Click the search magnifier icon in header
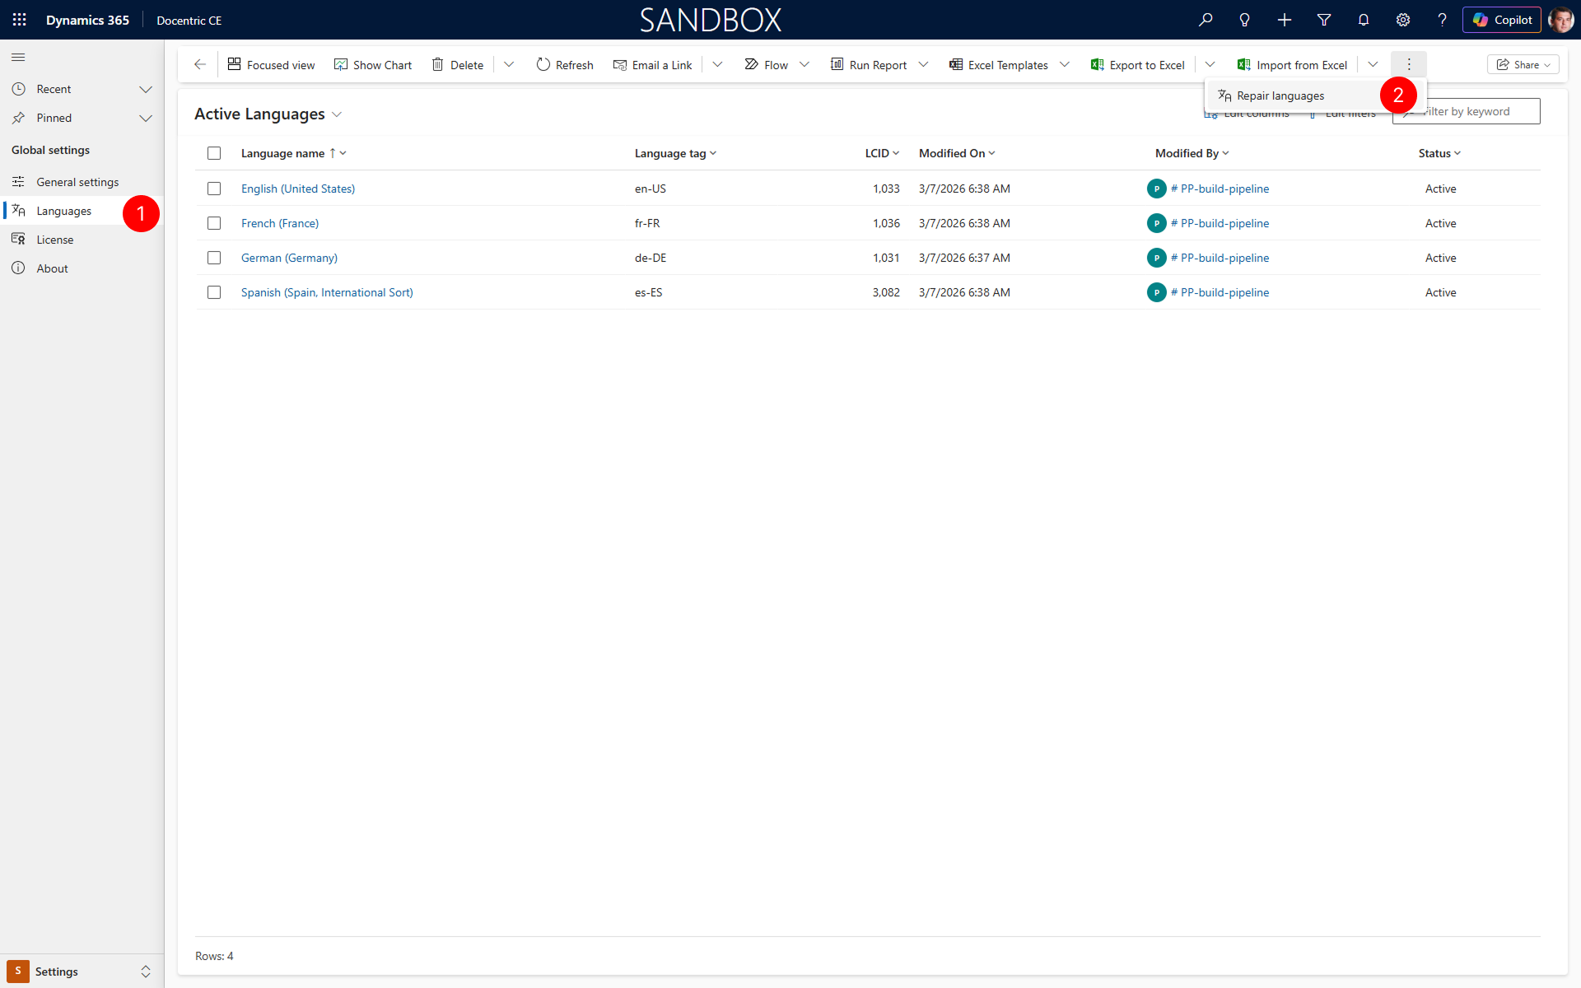The height and width of the screenshot is (988, 1581). point(1206,20)
